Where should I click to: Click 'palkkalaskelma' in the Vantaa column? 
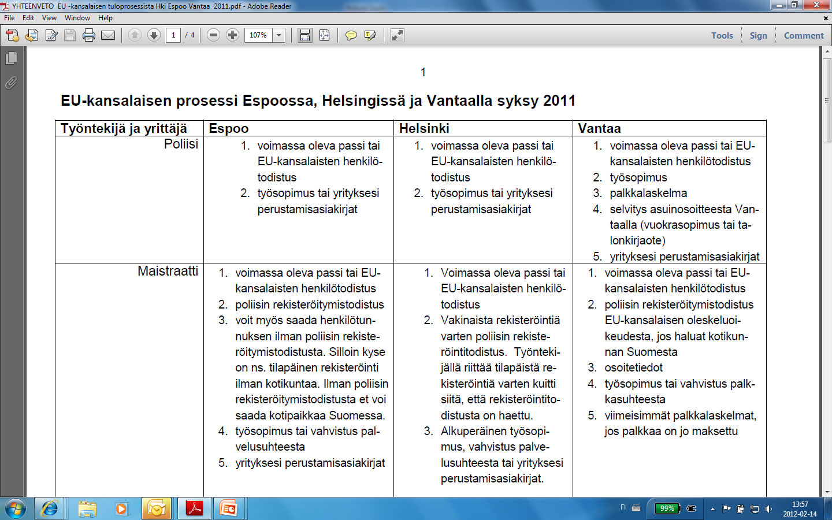click(648, 193)
